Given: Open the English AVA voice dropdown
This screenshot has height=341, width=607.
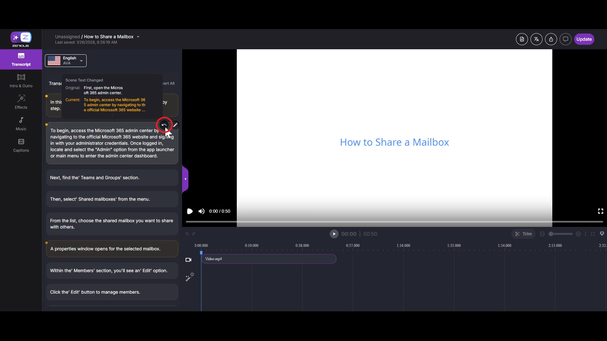Looking at the screenshot, I should 66,61.
